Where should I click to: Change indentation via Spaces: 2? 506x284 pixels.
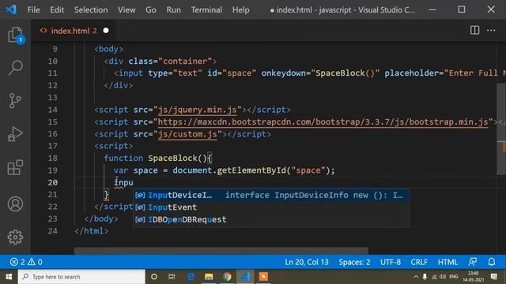pos(354,262)
